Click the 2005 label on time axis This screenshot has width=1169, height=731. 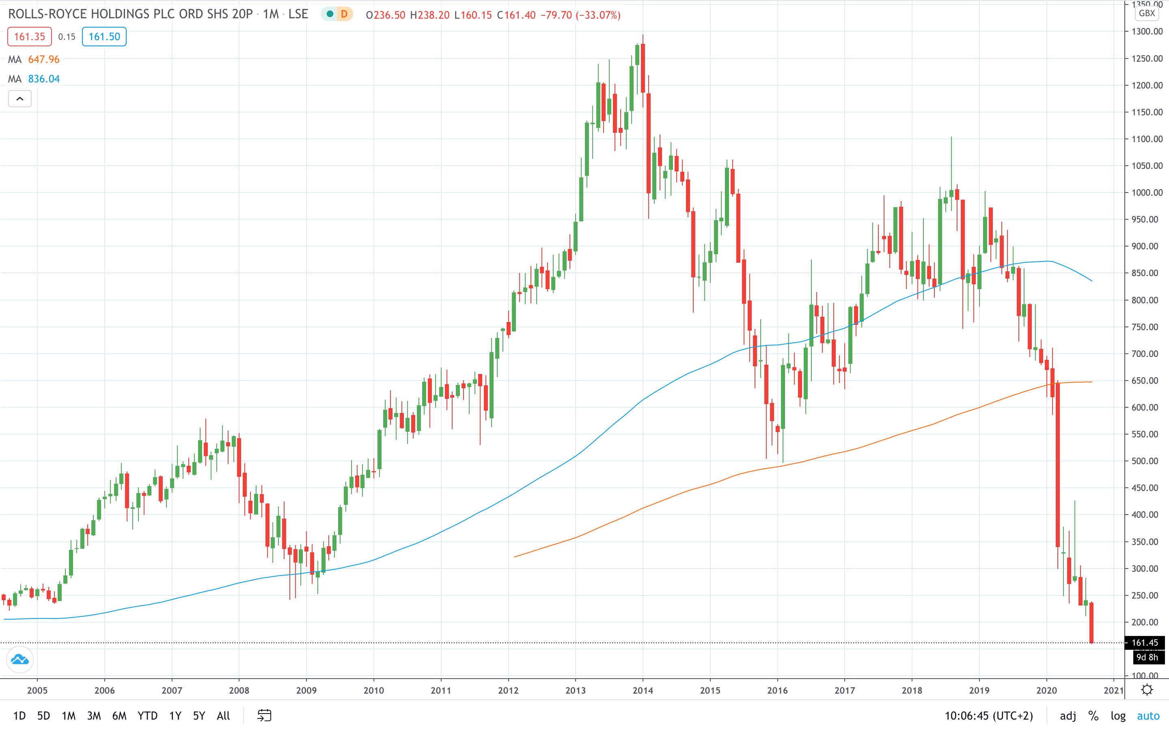tap(37, 690)
